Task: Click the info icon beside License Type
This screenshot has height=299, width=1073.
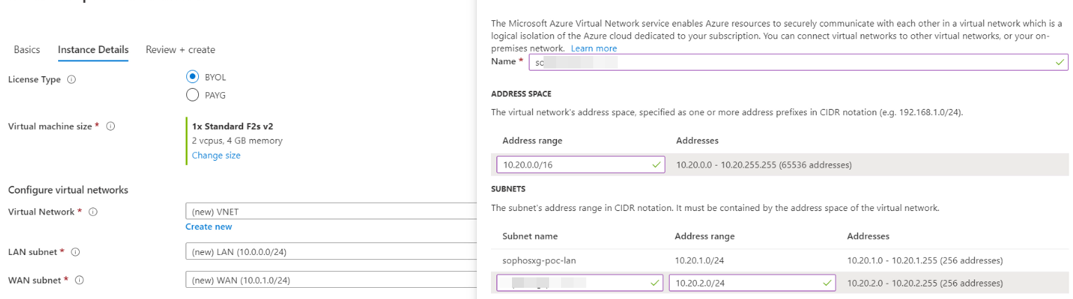Action: click(71, 80)
